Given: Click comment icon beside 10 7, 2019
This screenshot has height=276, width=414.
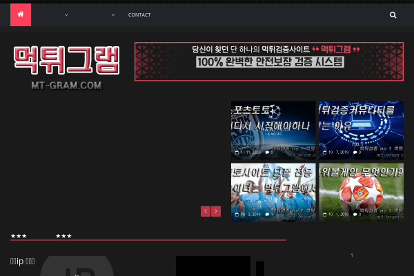Looking at the screenshot, I should [355, 152].
